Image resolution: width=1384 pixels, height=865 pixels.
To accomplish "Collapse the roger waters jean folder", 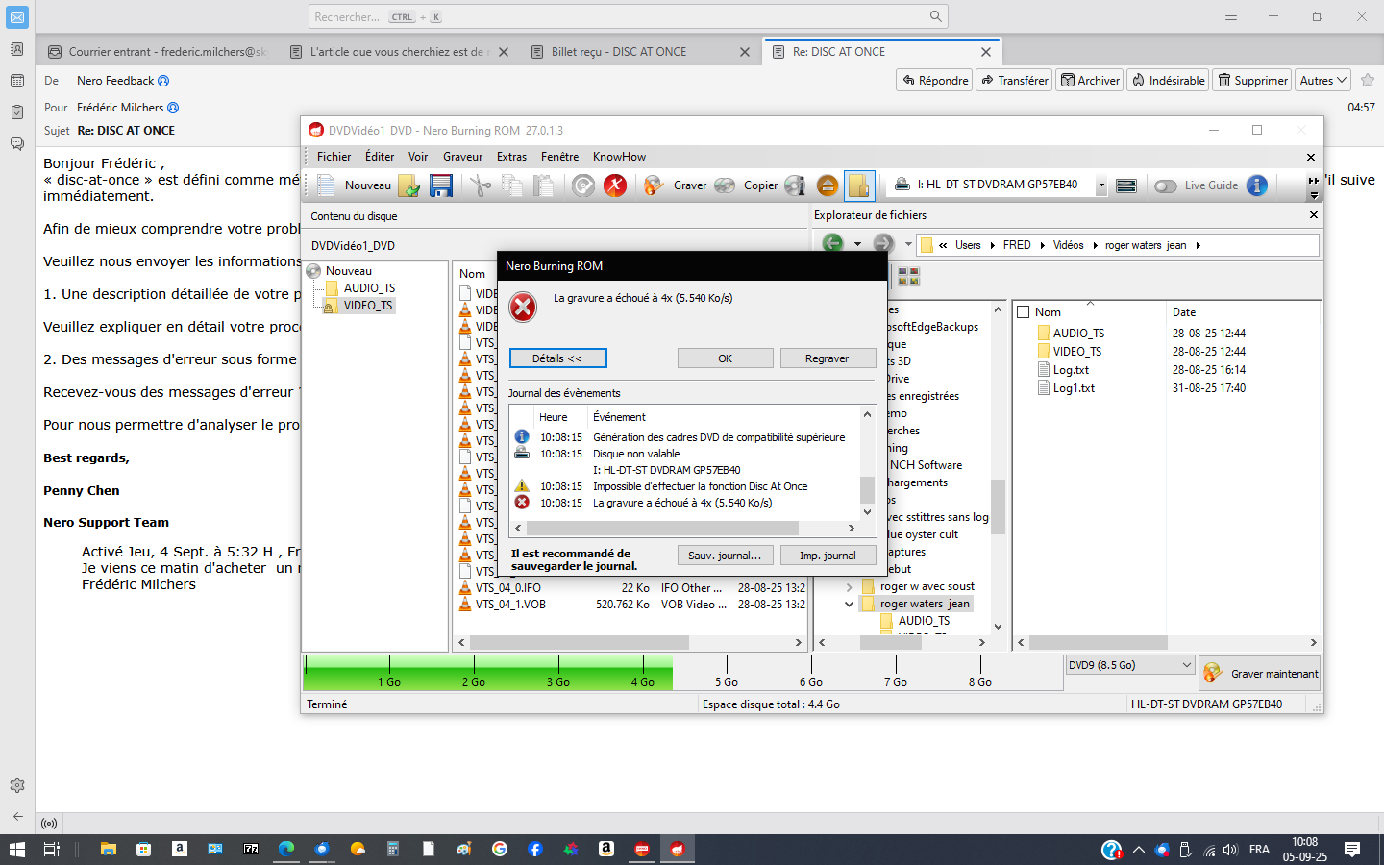I will point(849,605).
